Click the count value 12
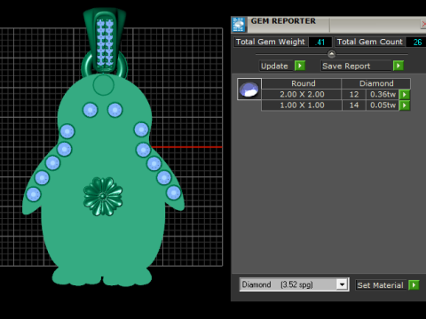The height and width of the screenshot is (319, 426). point(354,95)
